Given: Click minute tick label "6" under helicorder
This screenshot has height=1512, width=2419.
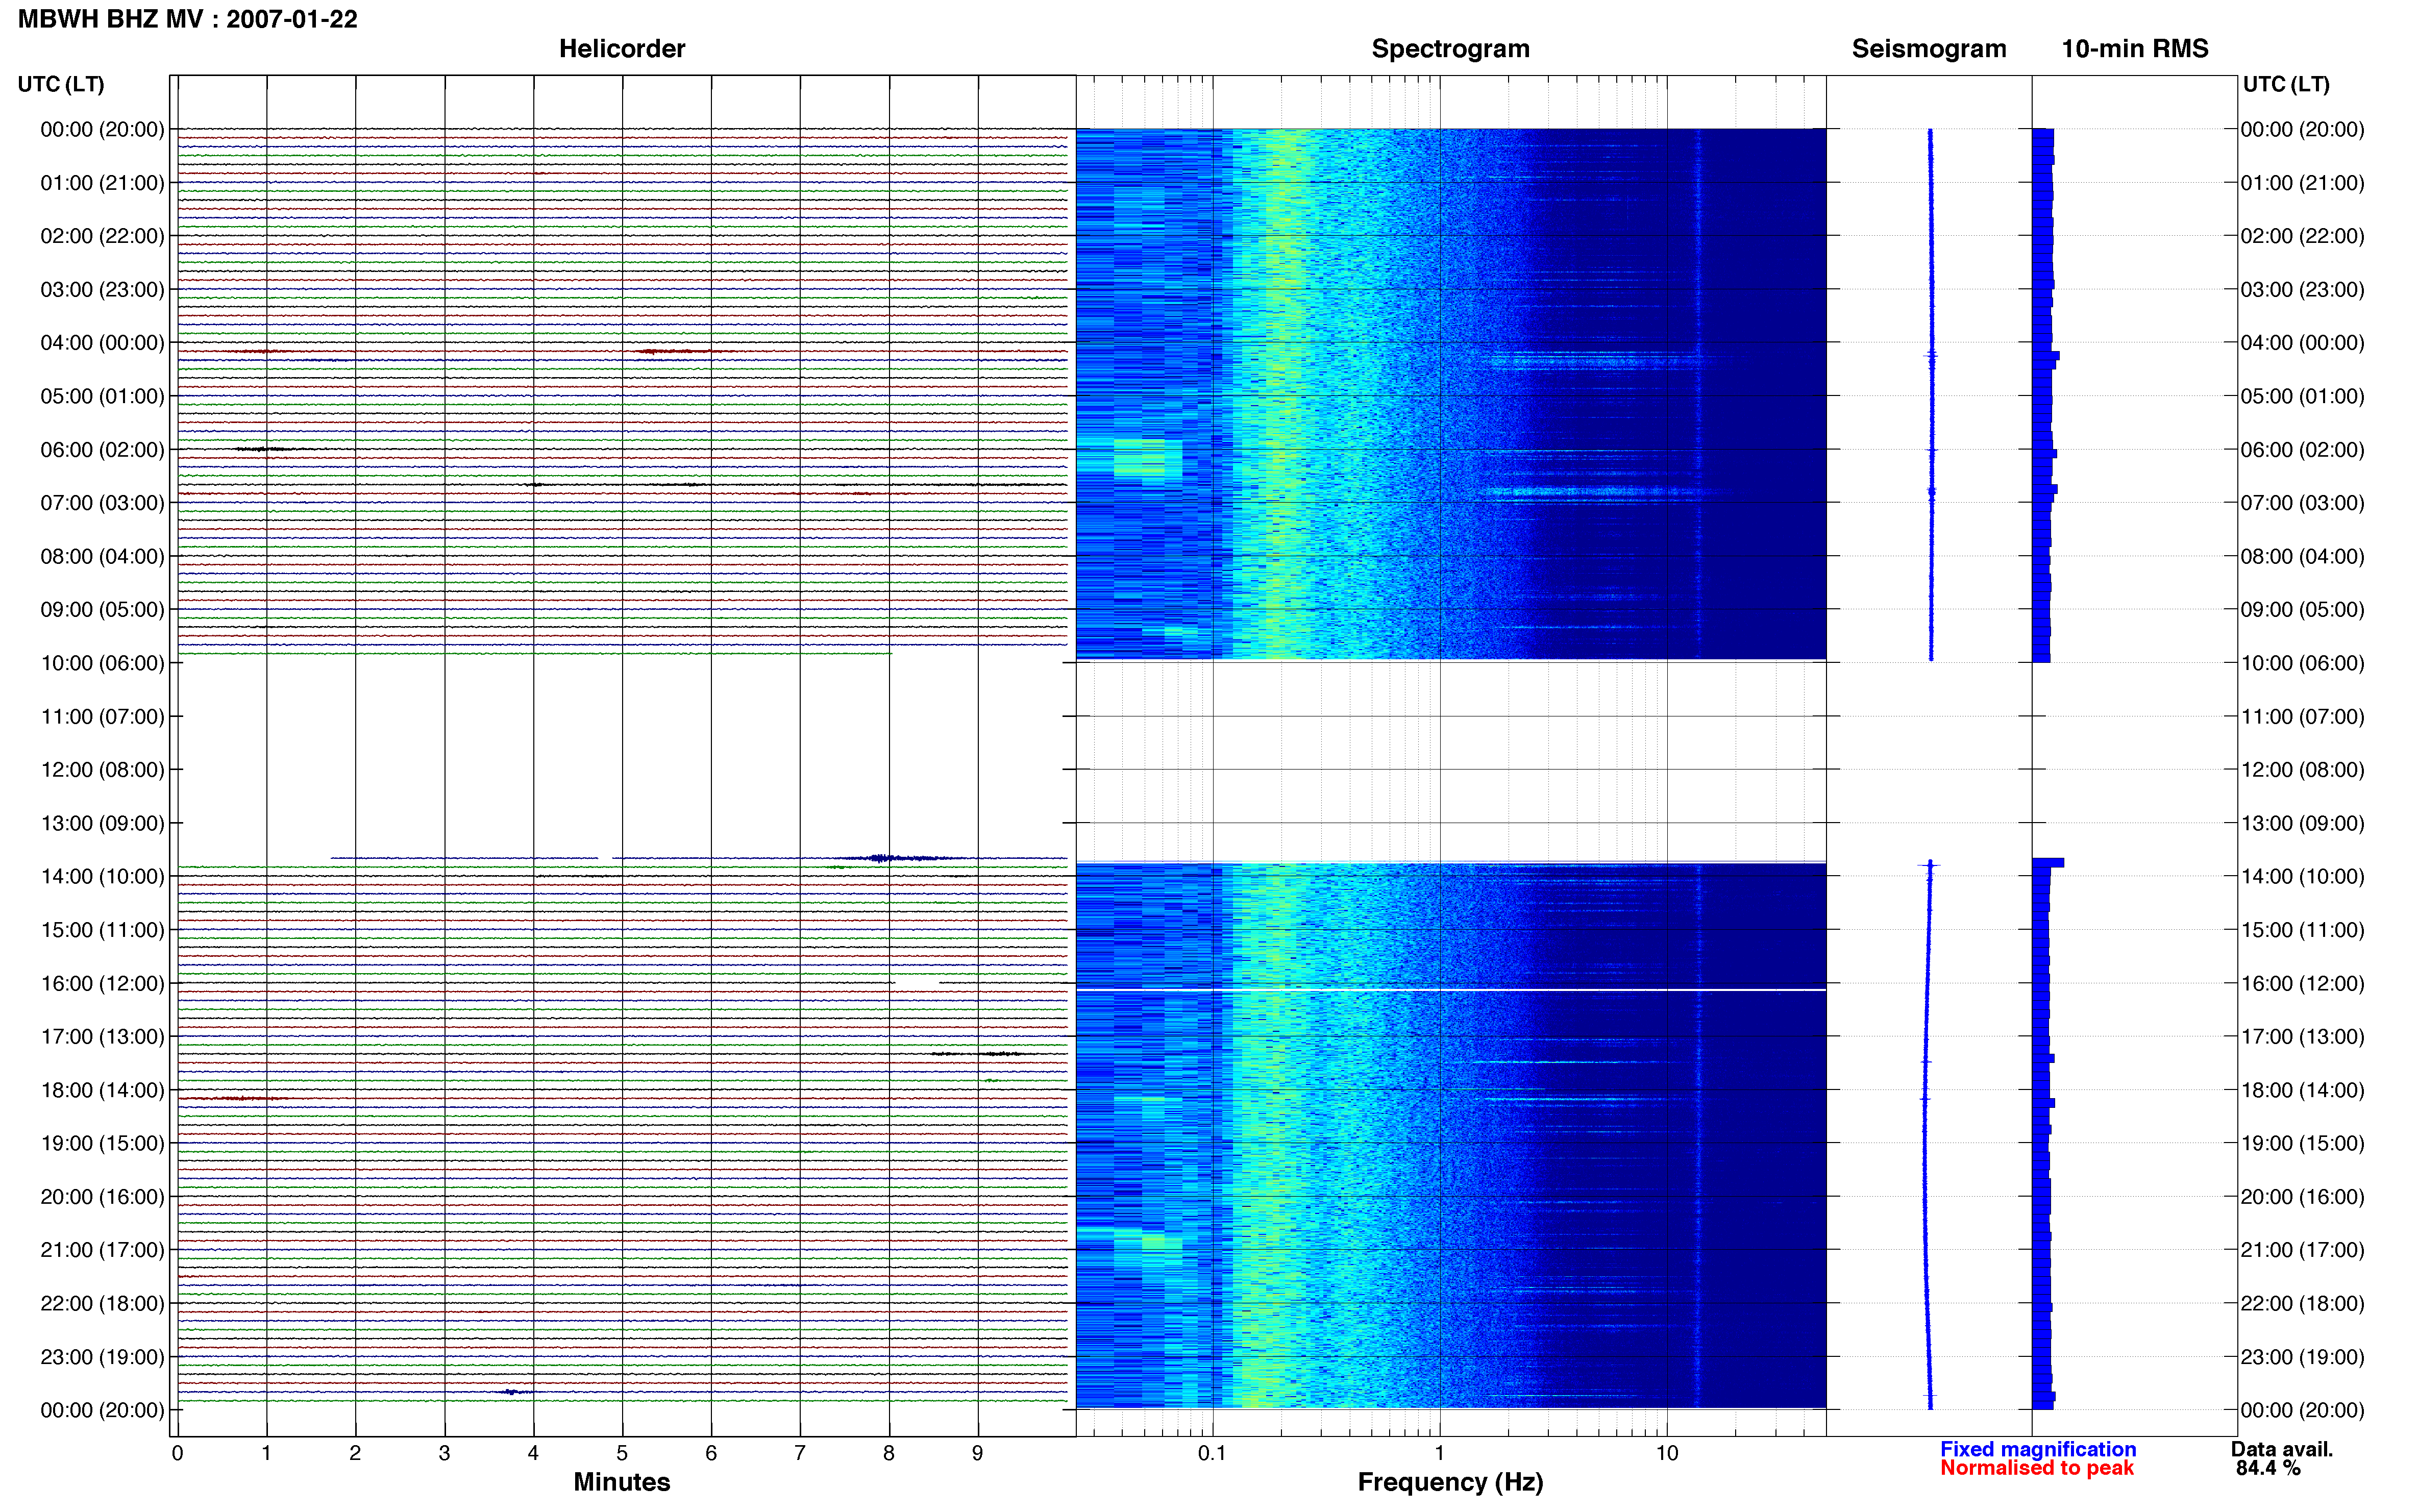Looking at the screenshot, I should [x=711, y=1453].
